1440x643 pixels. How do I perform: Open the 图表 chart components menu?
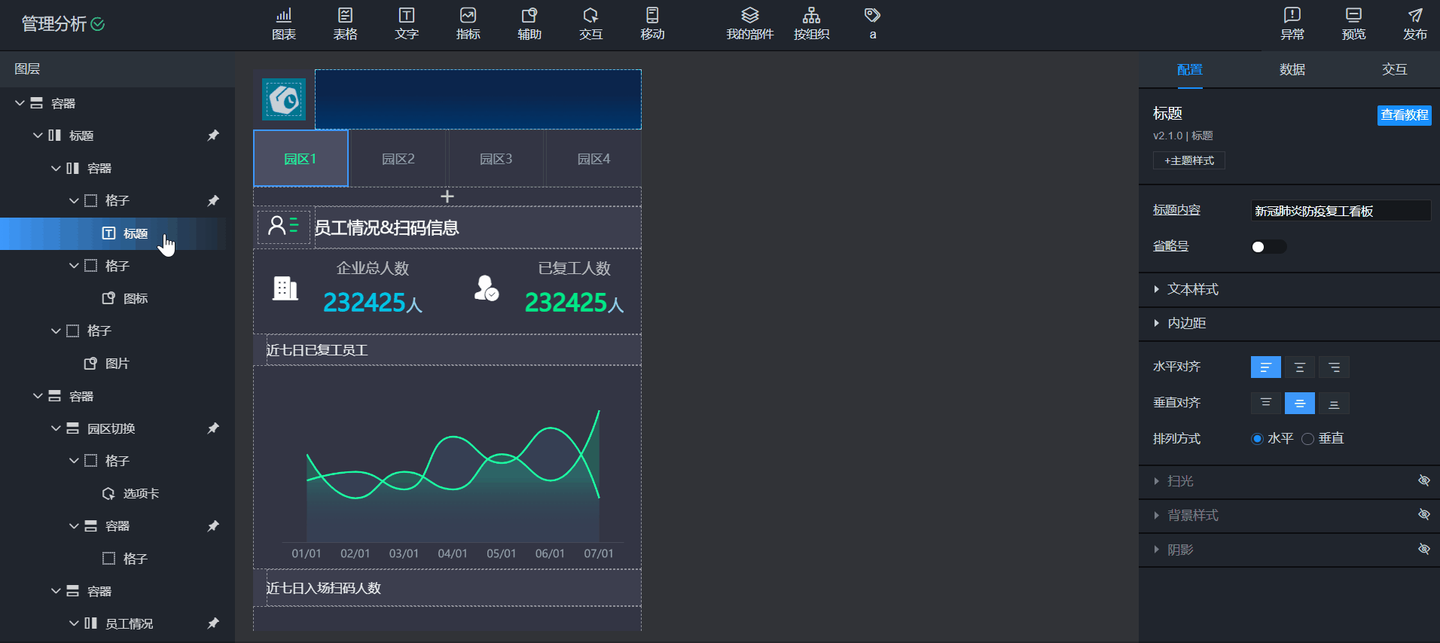point(284,24)
